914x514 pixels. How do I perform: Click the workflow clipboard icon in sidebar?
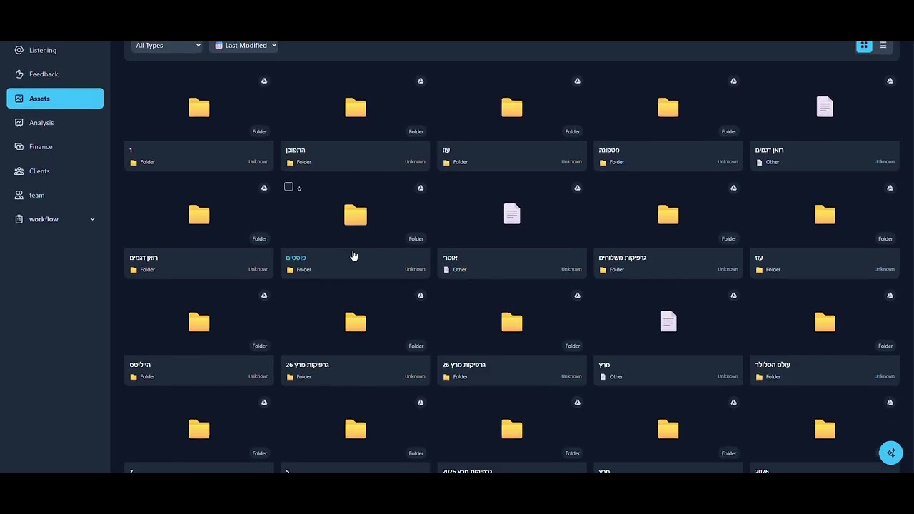19,219
